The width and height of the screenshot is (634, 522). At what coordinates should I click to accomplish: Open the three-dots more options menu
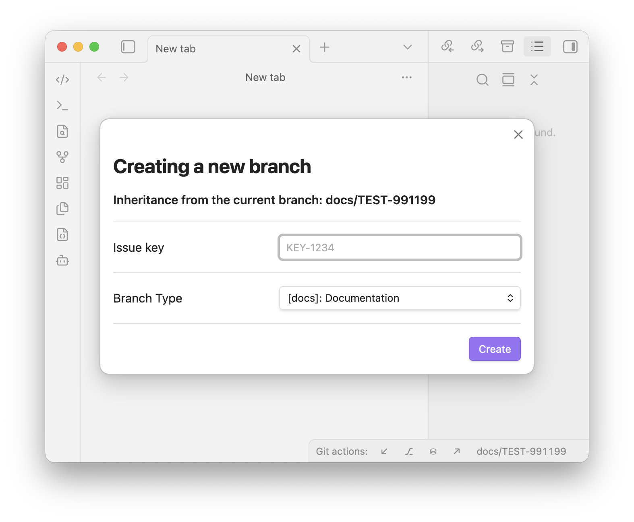[407, 77]
